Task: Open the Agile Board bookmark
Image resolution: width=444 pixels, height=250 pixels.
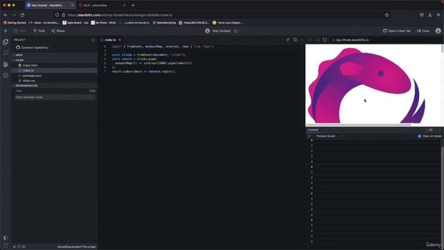Action: click(x=76, y=23)
